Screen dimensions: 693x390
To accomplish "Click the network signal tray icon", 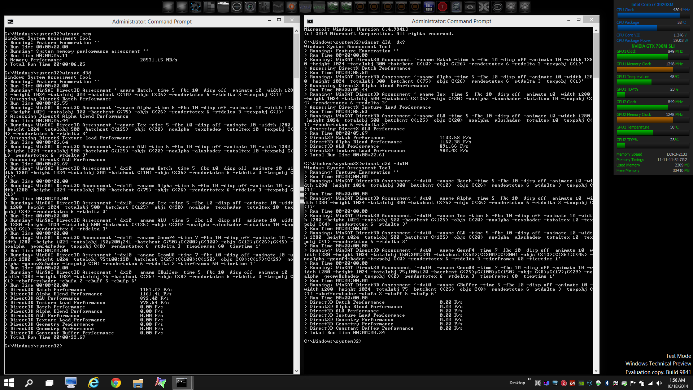I will point(650,383).
